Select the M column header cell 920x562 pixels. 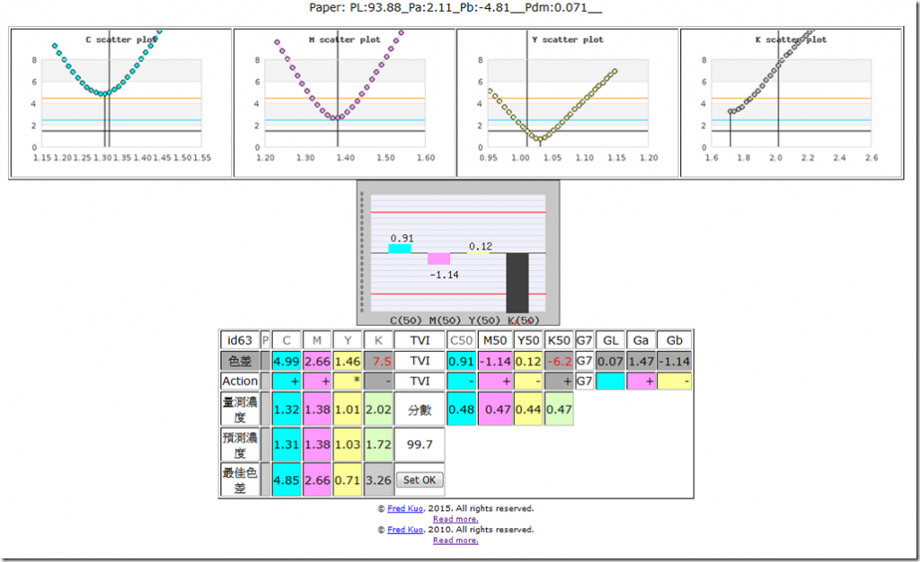317,340
